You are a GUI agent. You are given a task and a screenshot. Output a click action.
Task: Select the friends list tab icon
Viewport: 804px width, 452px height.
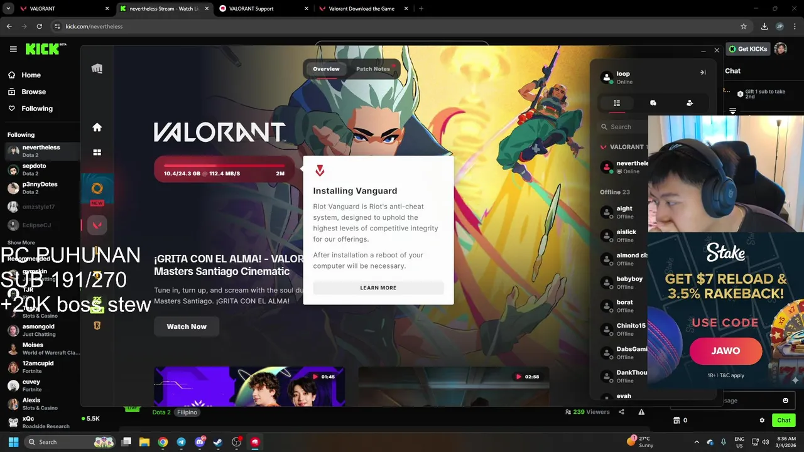pyautogui.click(x=617, y=103)
